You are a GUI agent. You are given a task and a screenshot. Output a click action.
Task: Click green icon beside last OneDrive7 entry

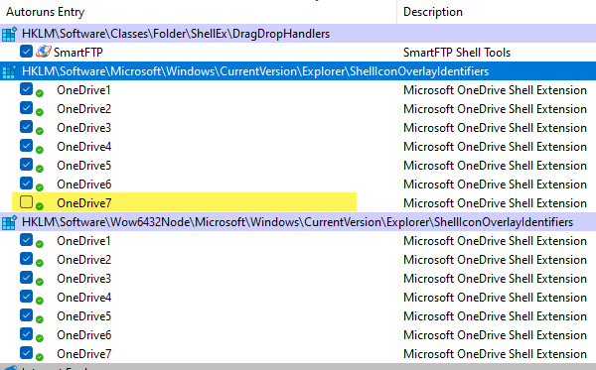[39, 357]
